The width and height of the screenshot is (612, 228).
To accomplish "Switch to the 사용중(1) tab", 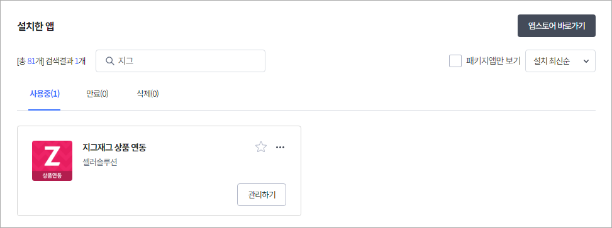I will (45, 94).
